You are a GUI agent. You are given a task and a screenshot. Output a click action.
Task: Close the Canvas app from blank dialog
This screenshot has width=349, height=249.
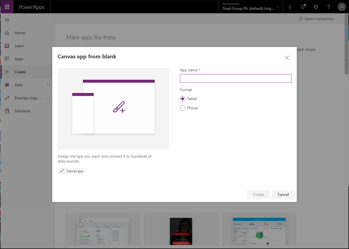[287, 58]
